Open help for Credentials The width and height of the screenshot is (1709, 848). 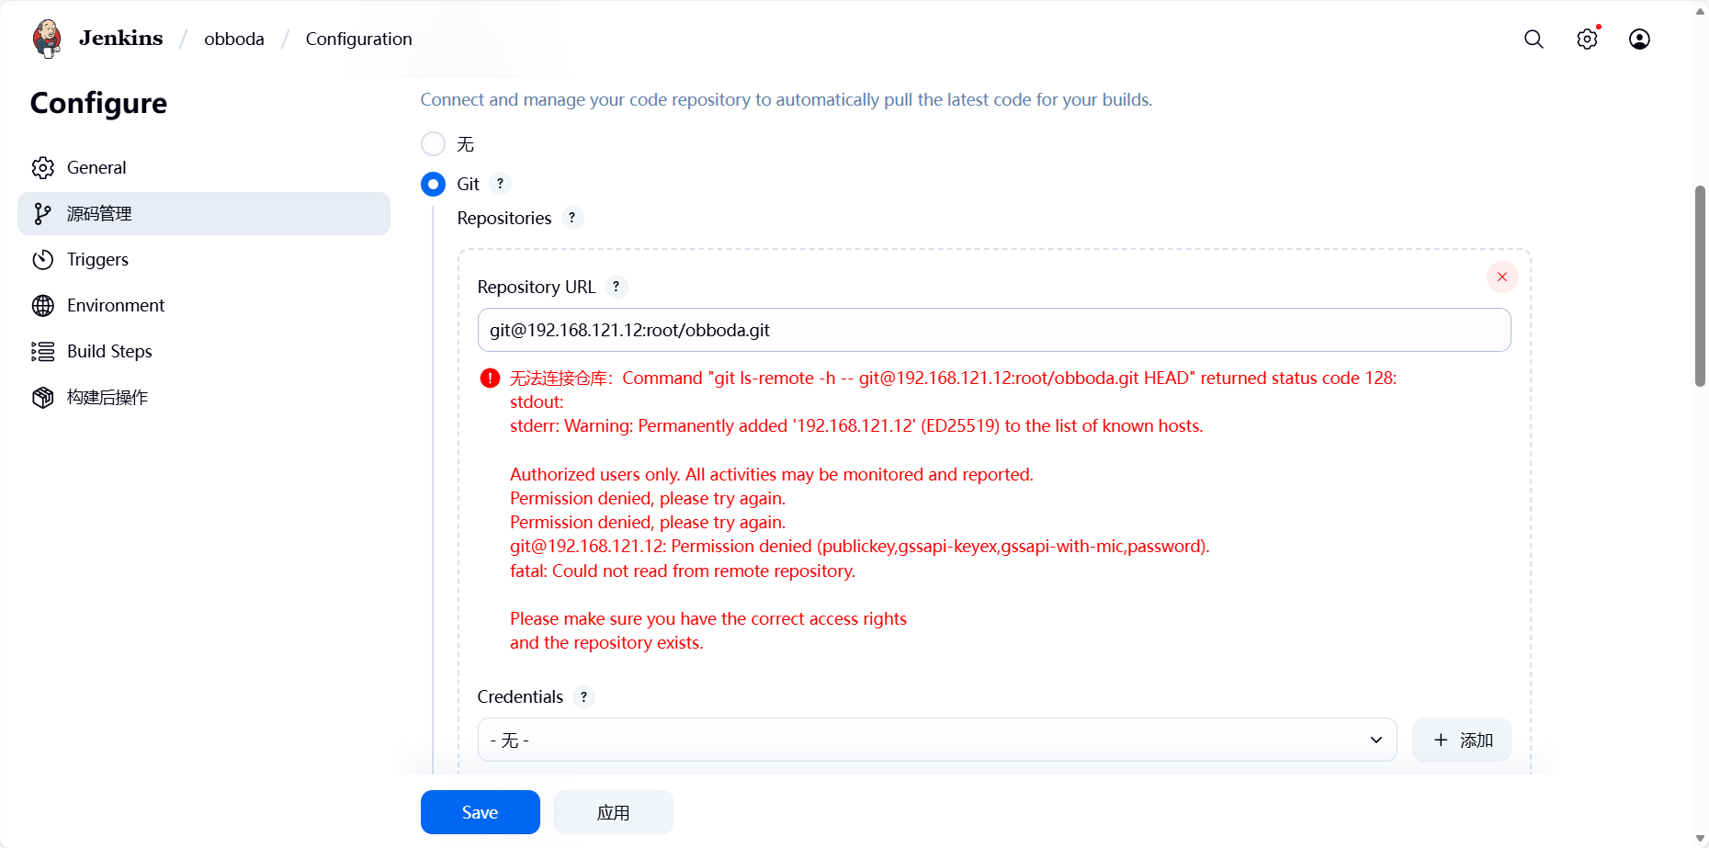click(583, 696)
